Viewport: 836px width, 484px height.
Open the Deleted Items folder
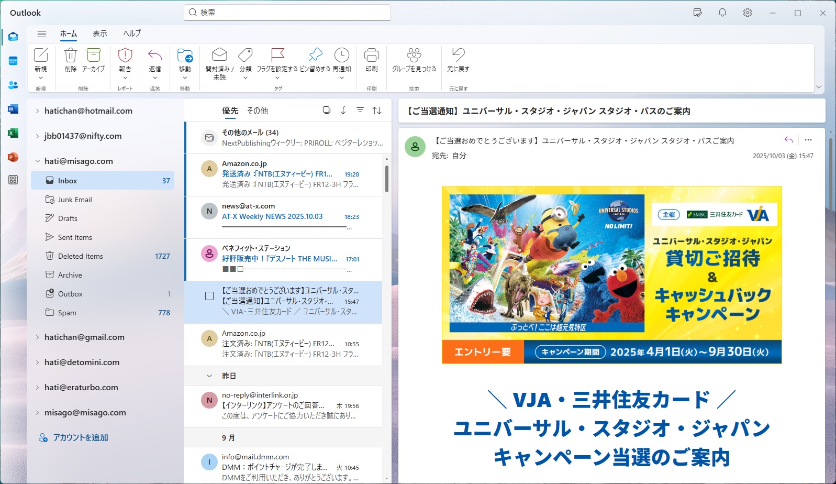pos(80,256)
